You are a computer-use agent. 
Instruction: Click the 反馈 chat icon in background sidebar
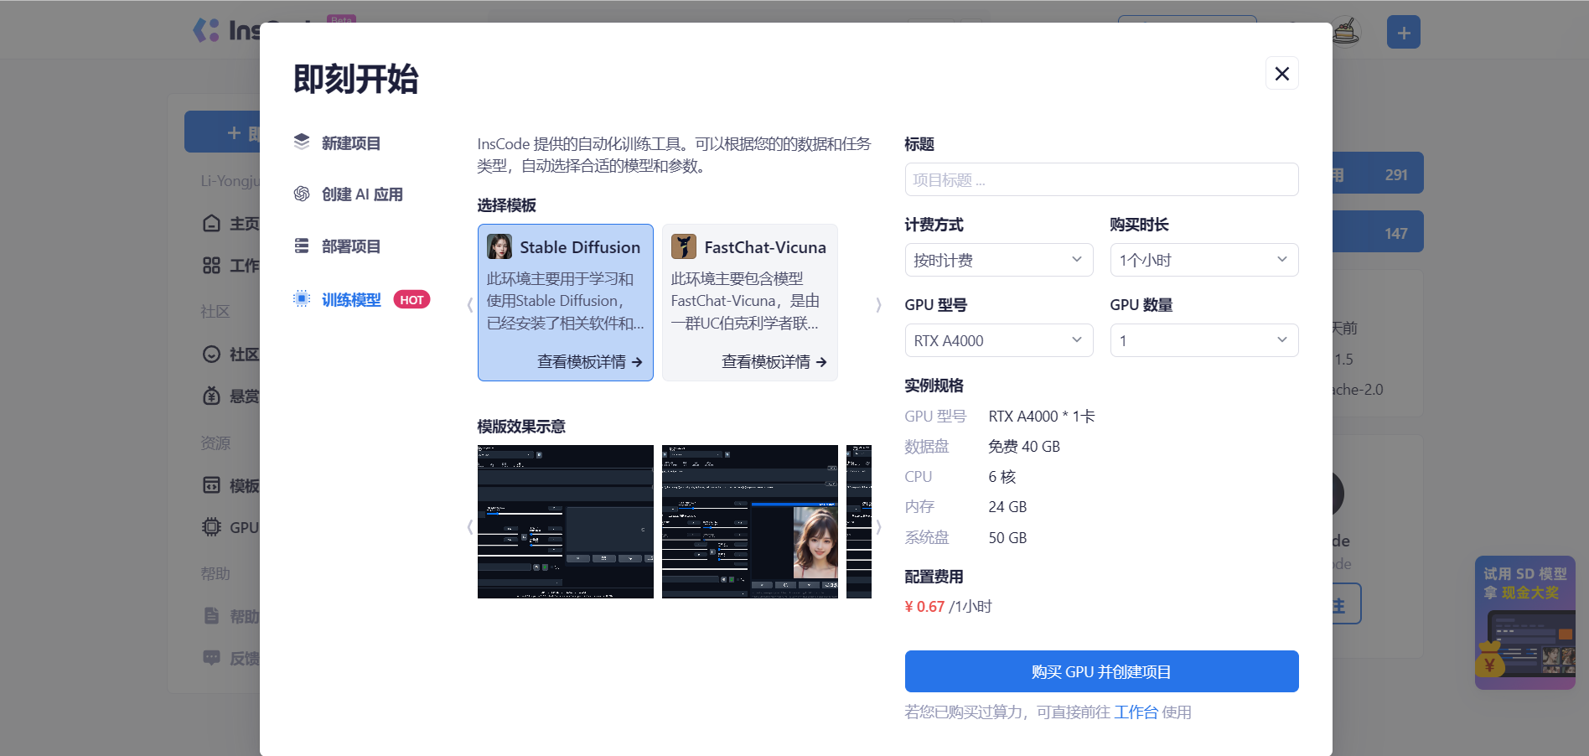tap(211, 658)
